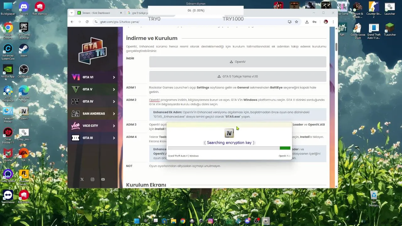Click GTA TR site logo
This screenshot has height=226, width=402.
(x=92, y=51)
